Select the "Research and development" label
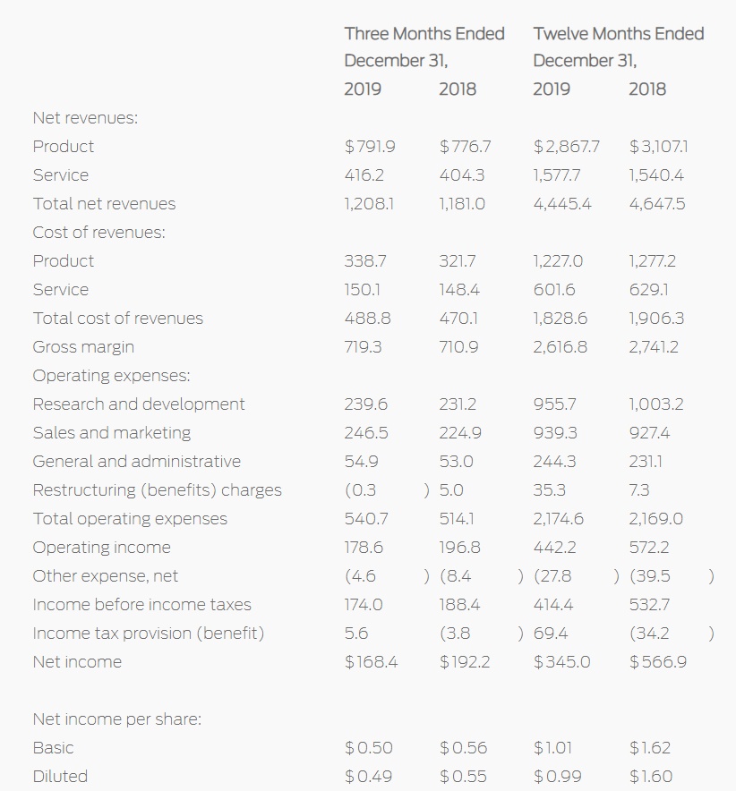 pyautogui.click(x=138, y=404)
